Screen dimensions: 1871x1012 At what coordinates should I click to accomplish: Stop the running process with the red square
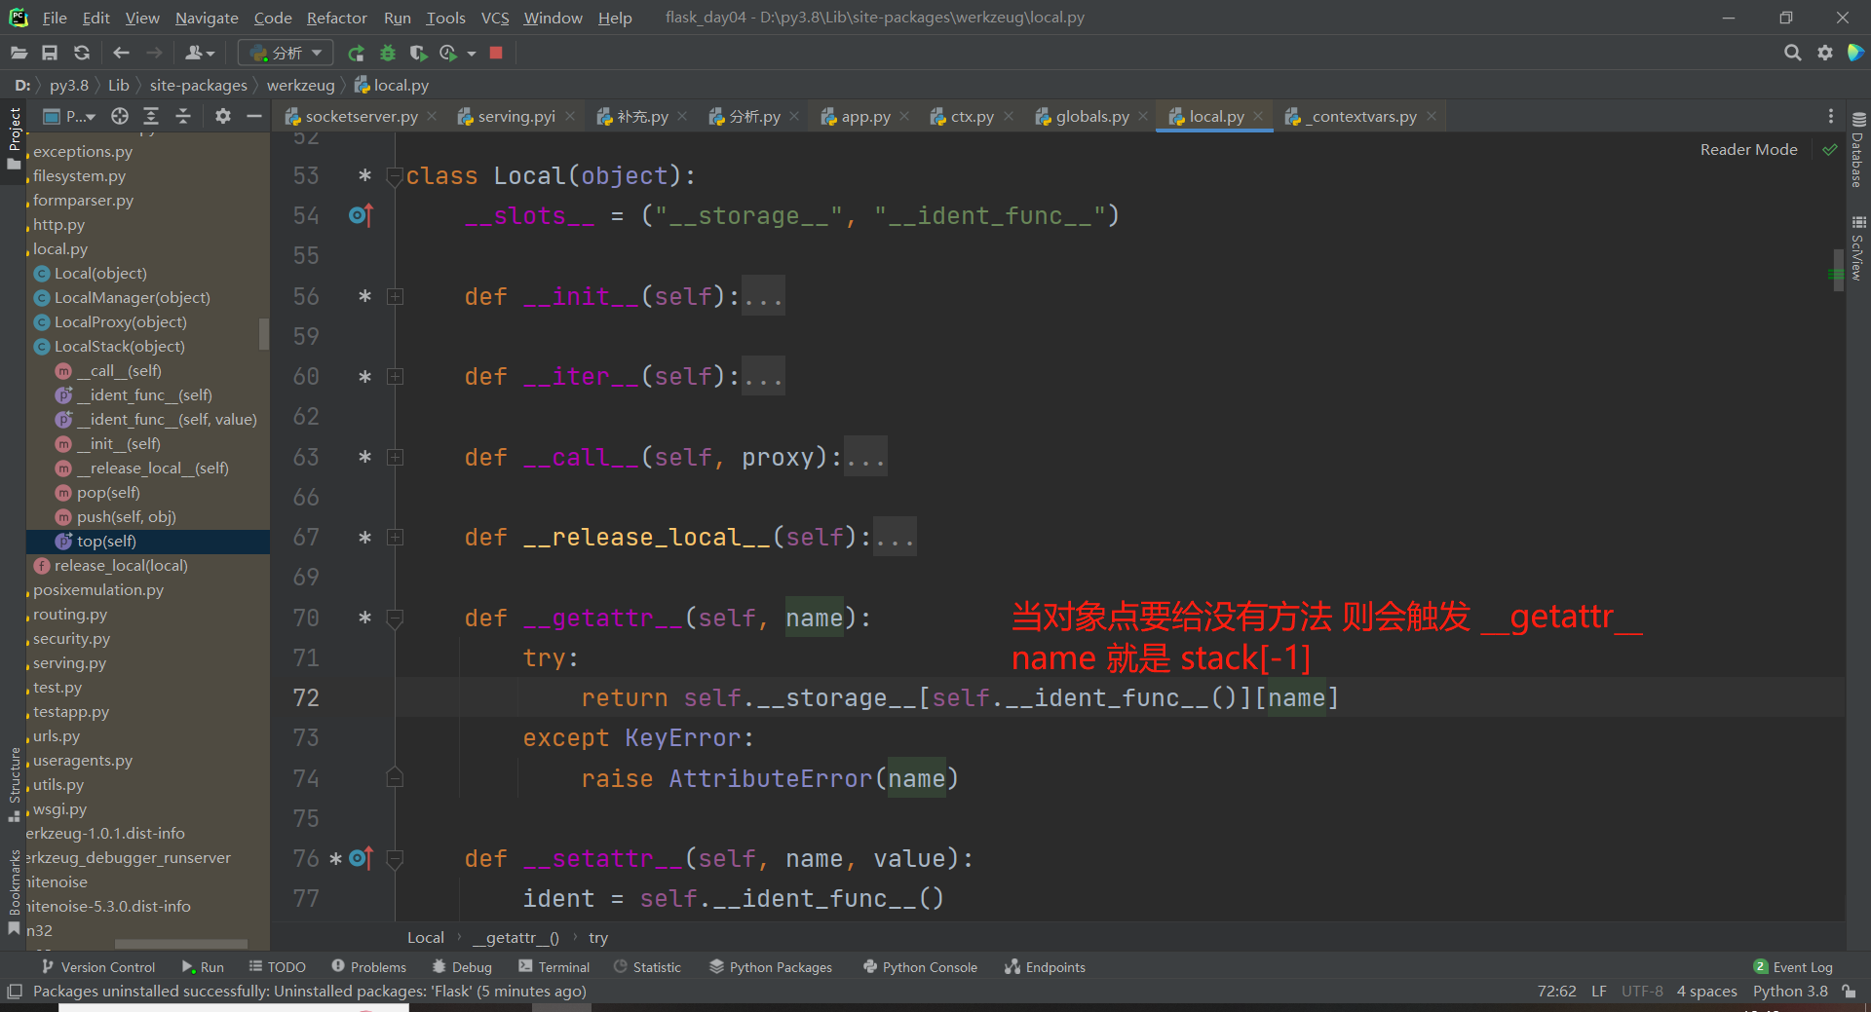tap(496, 53)
